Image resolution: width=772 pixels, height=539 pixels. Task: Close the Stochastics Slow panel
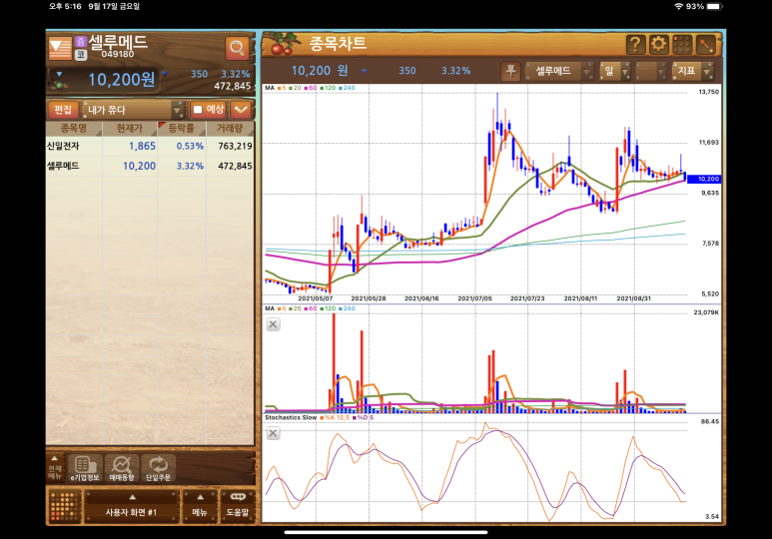(274, 433)
